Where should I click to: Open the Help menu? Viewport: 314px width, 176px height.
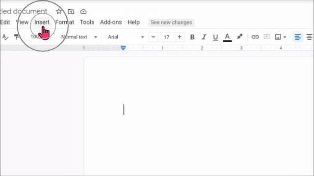click(133, 22)
